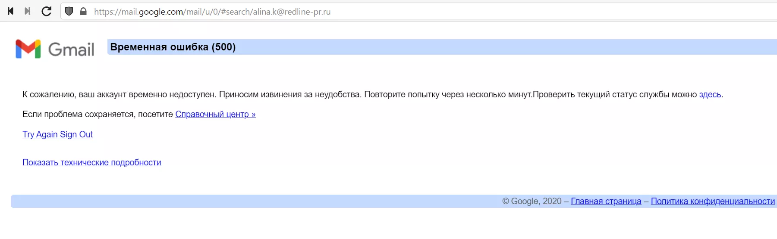
Task: Open the shield tracking protection icon
Action: click(x=69, y=11)
